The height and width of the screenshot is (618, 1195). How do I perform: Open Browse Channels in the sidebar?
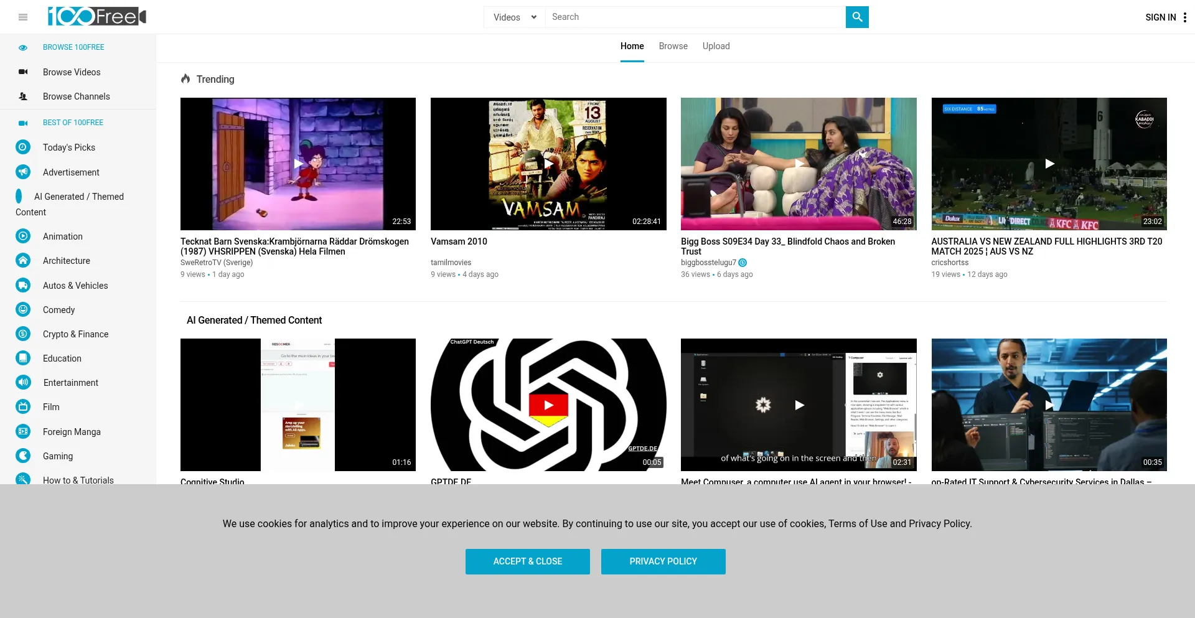78,96
